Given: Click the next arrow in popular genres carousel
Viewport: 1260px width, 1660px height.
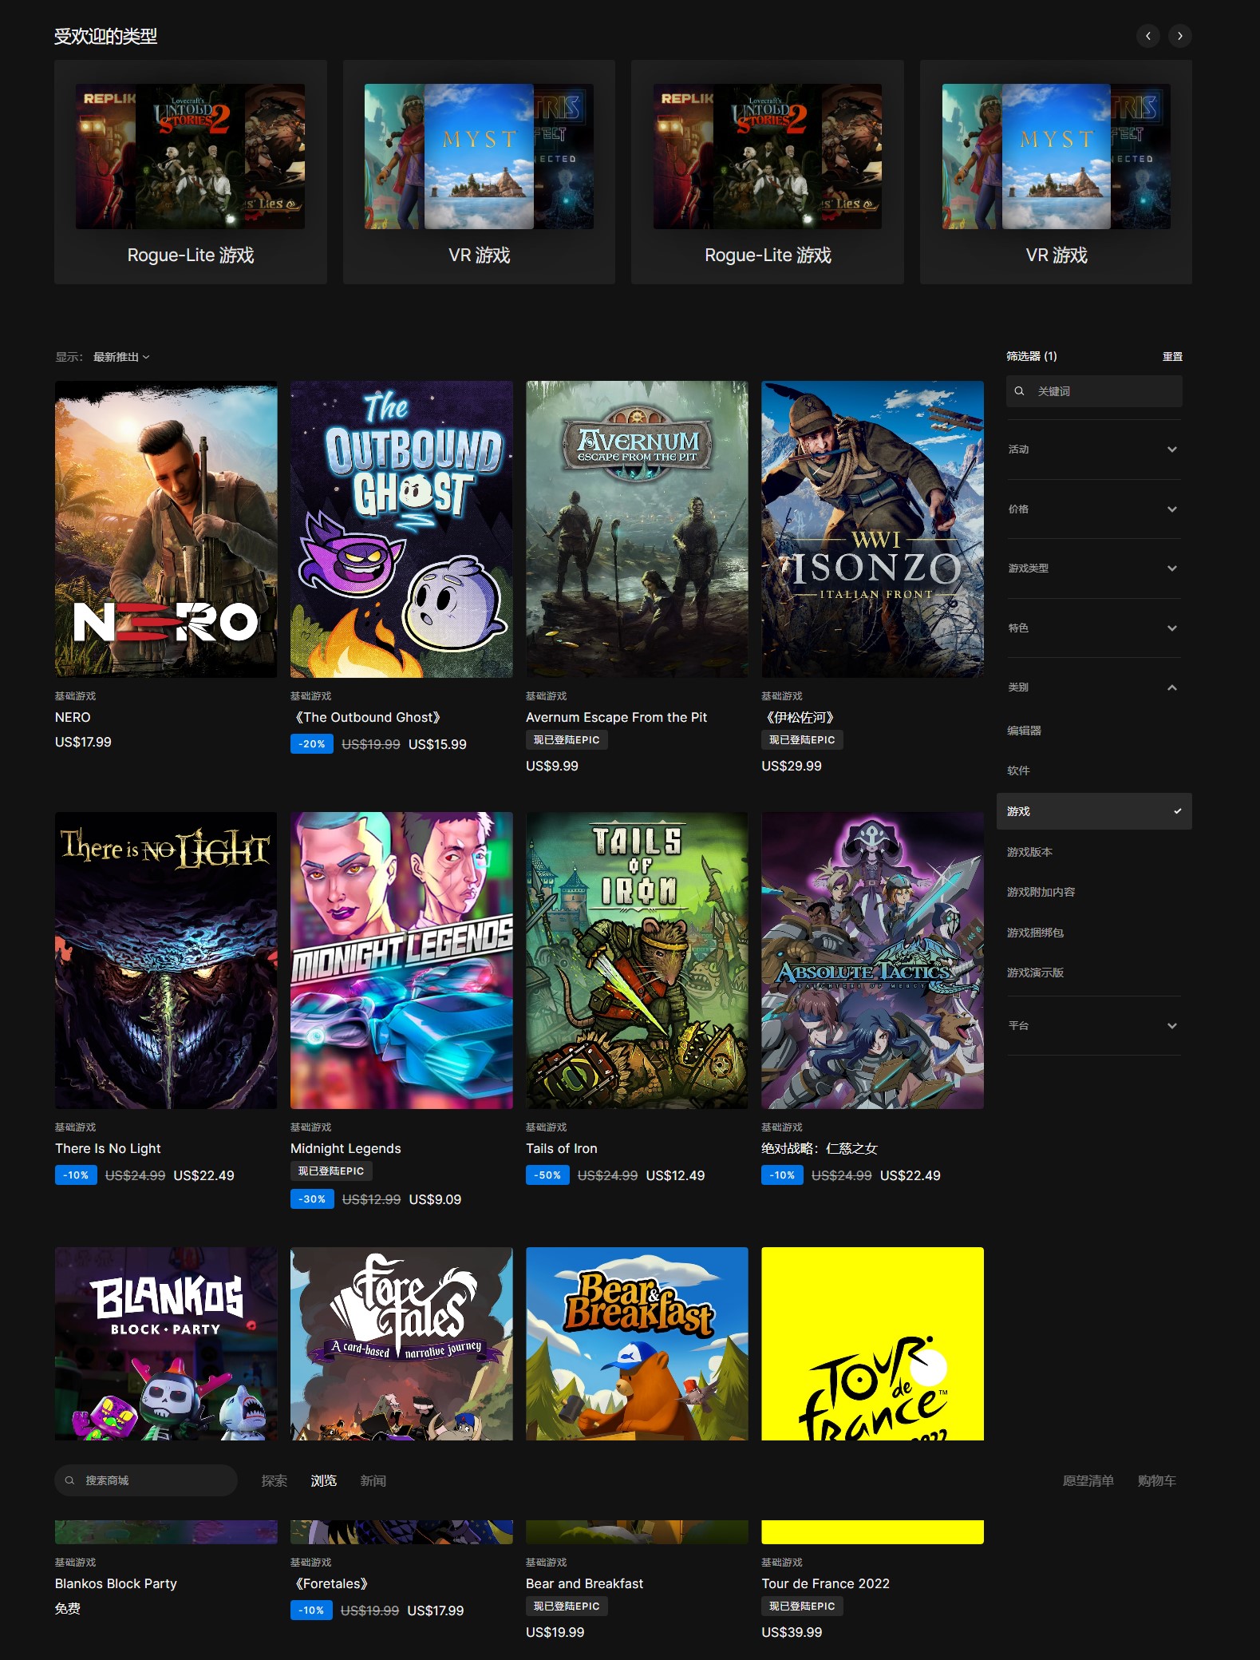Looking at the screenshot, I should pos(1179,36).
